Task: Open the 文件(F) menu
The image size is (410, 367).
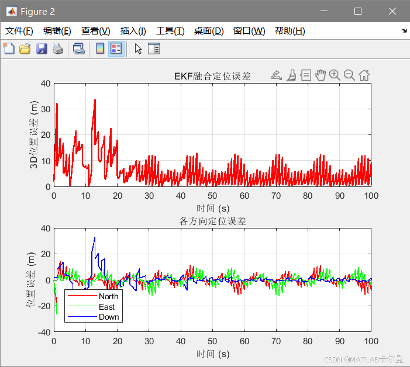Action: [x=19, y=31]
